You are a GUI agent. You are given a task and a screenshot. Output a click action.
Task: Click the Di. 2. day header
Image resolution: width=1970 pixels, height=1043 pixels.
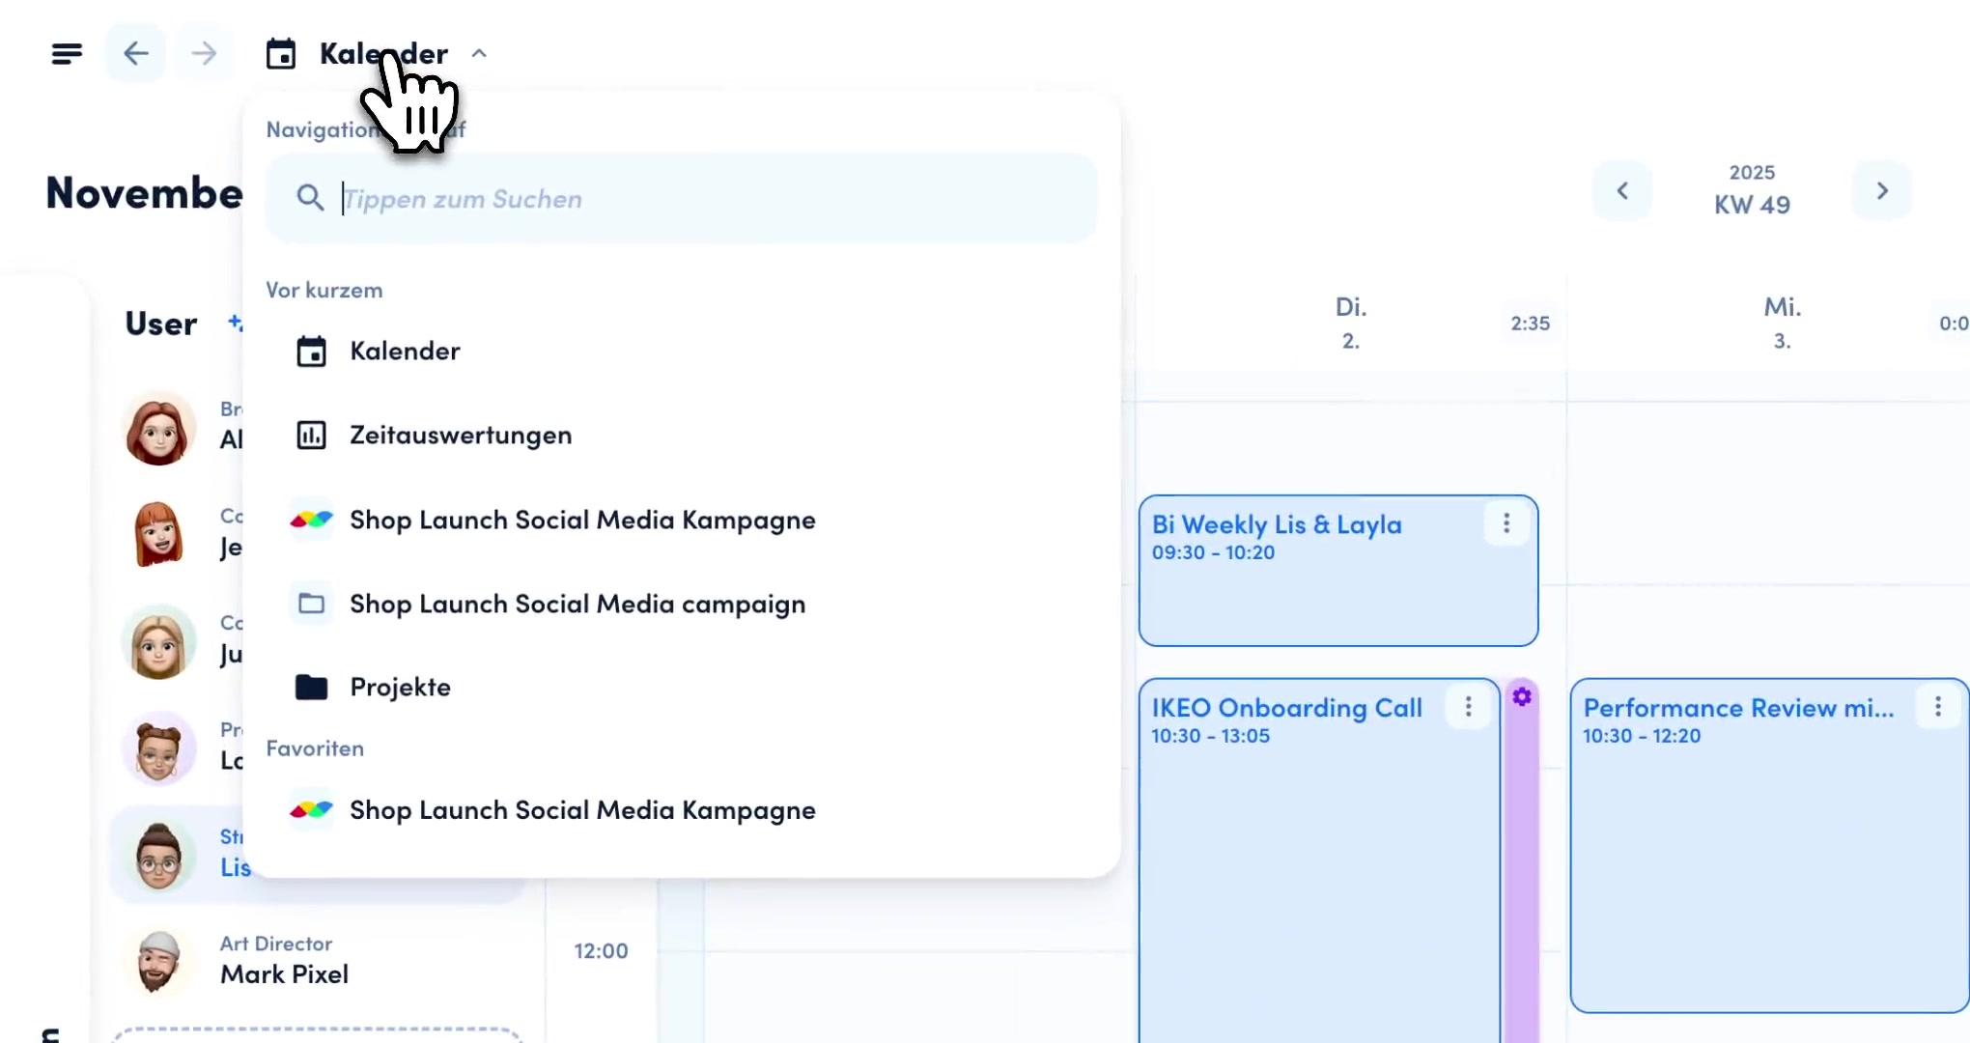tap(1351, 323)
